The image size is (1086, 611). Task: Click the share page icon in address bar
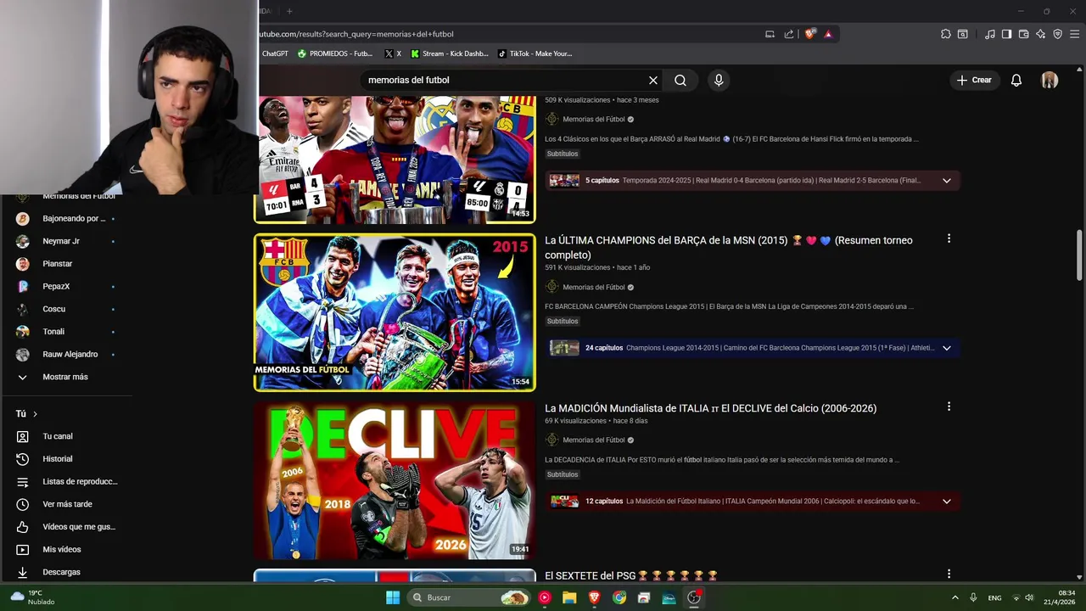pos(789,34)
